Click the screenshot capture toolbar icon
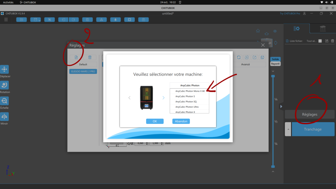The image size is (336, 189). [49, 20]
